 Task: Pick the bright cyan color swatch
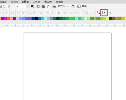pos(43,18)
